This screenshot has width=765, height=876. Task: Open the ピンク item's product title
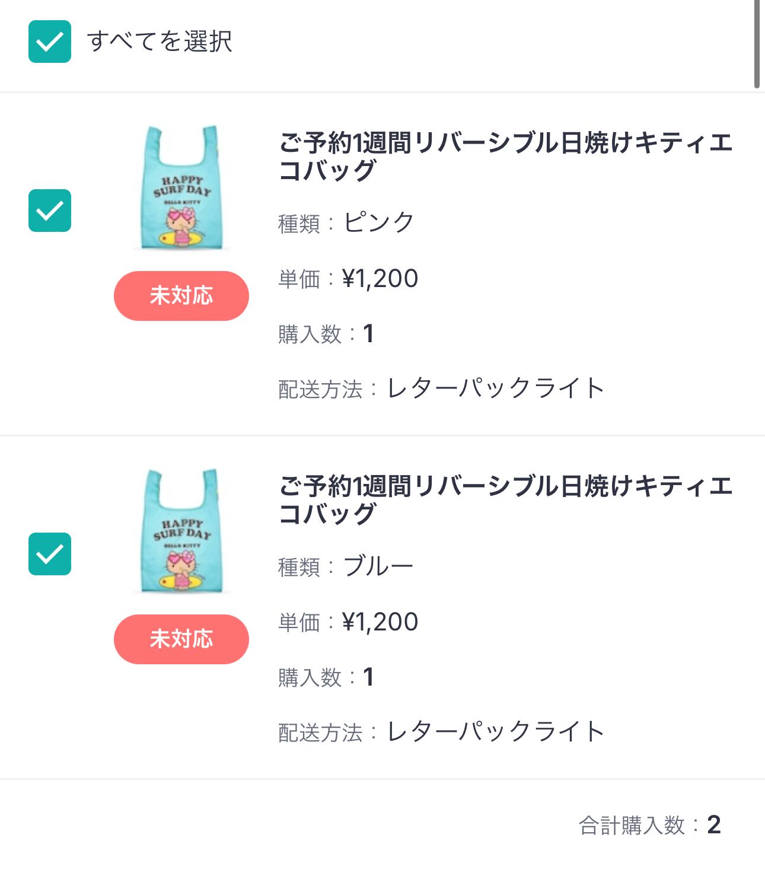click(x=505, y=157)
